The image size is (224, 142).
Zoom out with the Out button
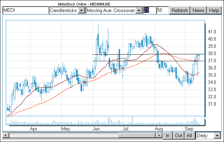click(x=179, y=135)
